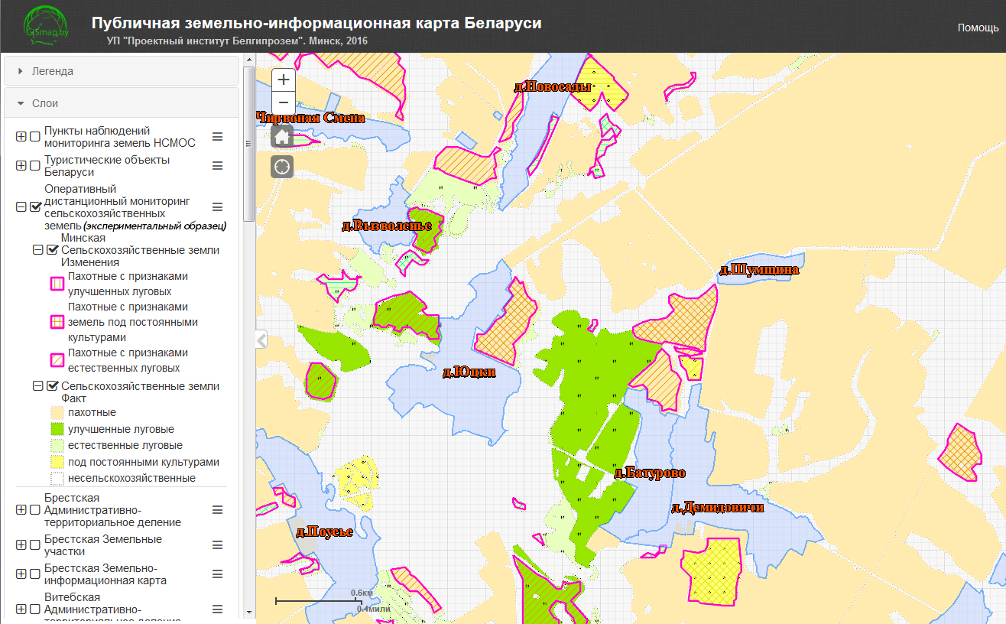
Task: Click the green улучшенные луговые legend swatch
Action: [x=57, y=429]
